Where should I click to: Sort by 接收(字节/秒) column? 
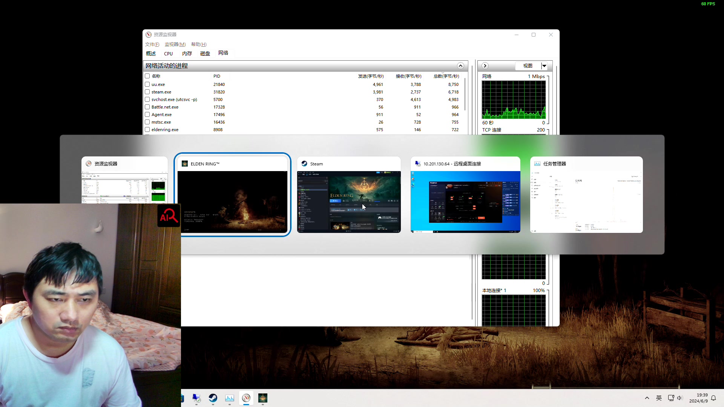tap(408, 76)
